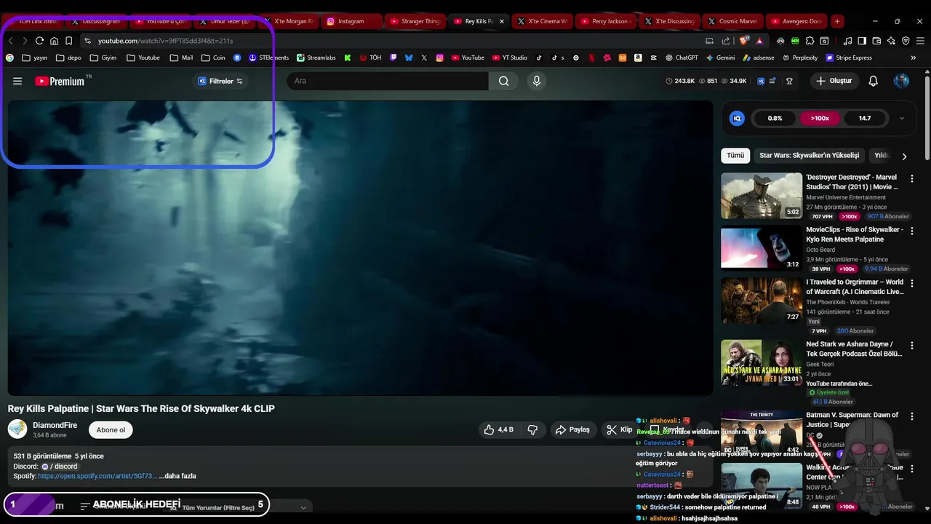
Task: Bookmark this page with the bookmark icon
Action: [x=68, y=41]
